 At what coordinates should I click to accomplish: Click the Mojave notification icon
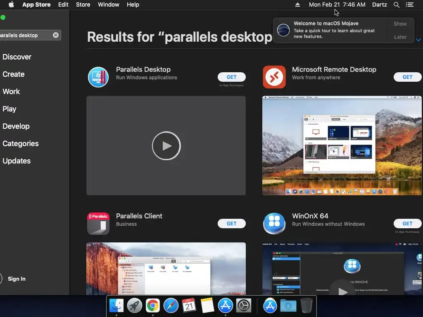(283, 30)
